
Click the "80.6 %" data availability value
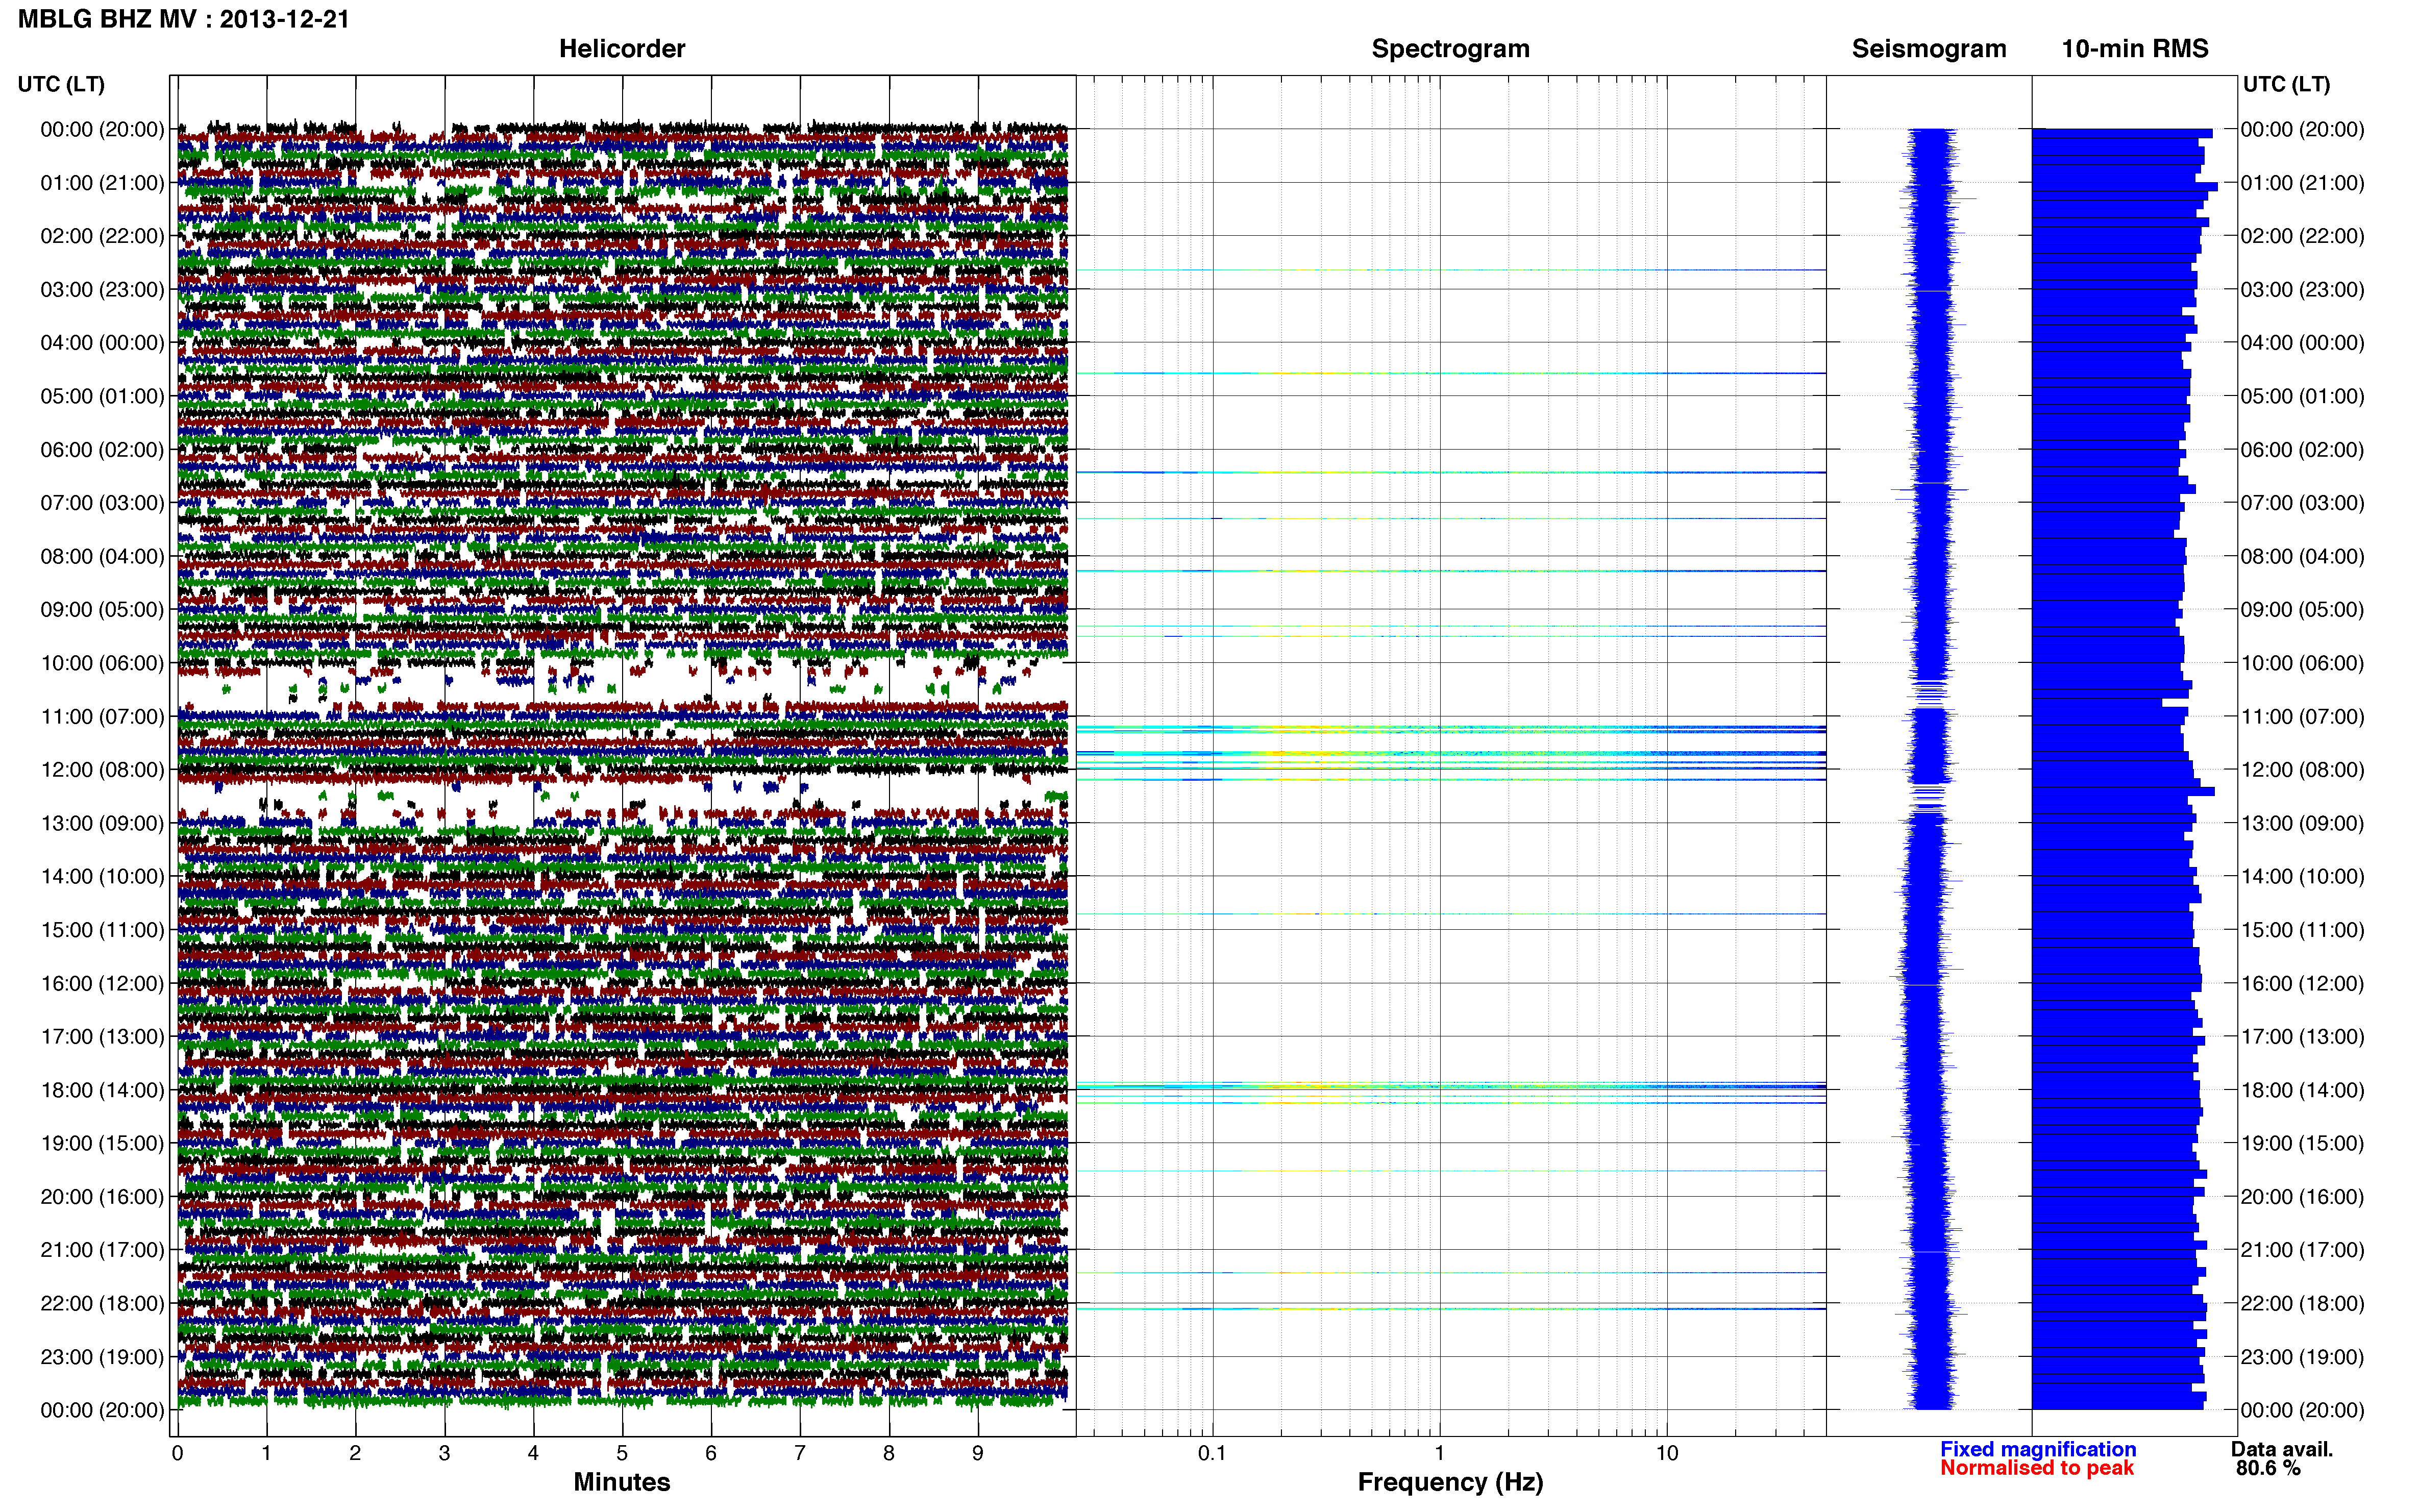click(2268, 1468)
